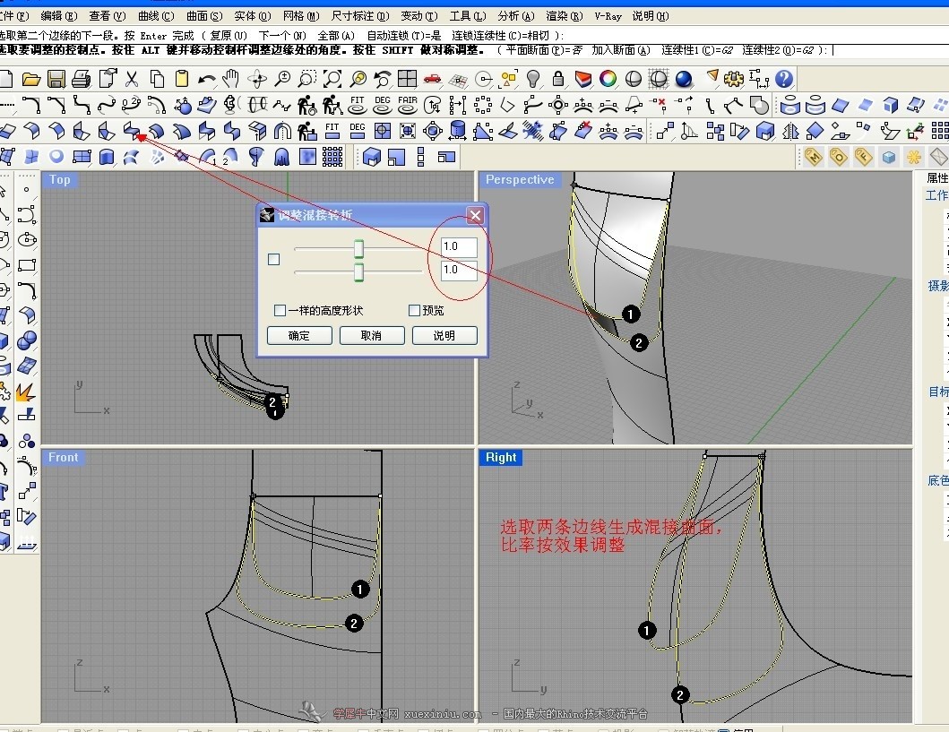The height and width of the screenshot is (732, 949).
Task: Click the 确定 button in the dialog
Action: (x=299, y=336)
